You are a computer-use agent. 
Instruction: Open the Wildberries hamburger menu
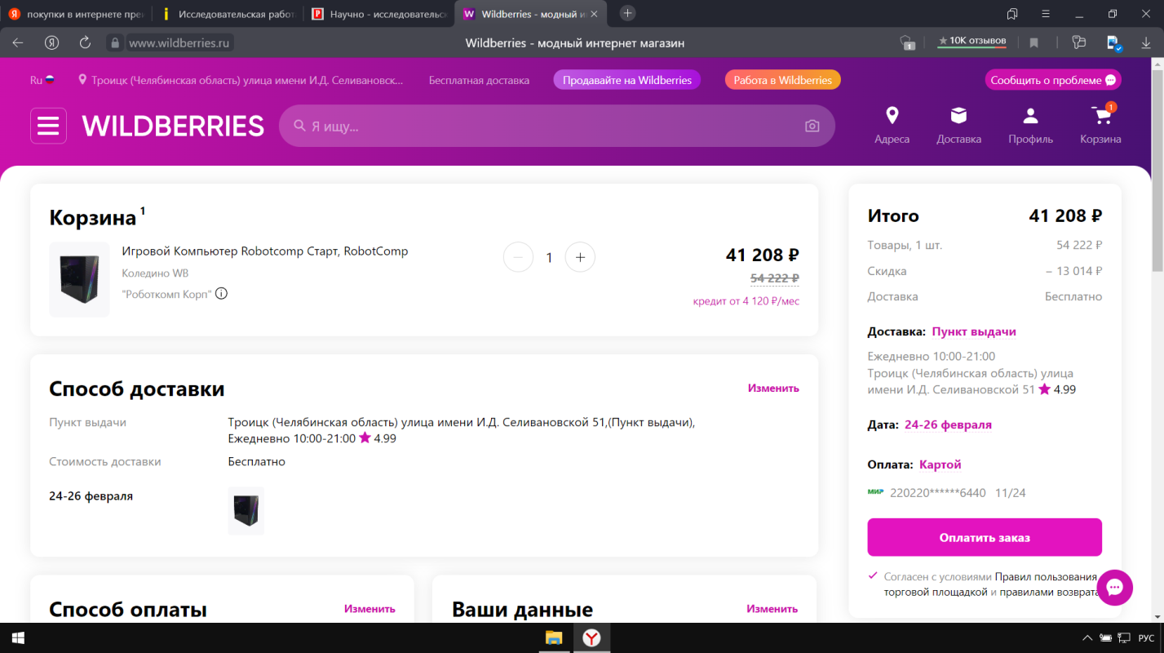(x=48, y=126)
